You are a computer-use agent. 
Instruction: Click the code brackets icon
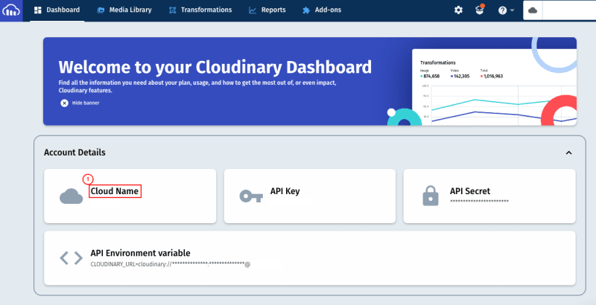click(x=71, y=258)
